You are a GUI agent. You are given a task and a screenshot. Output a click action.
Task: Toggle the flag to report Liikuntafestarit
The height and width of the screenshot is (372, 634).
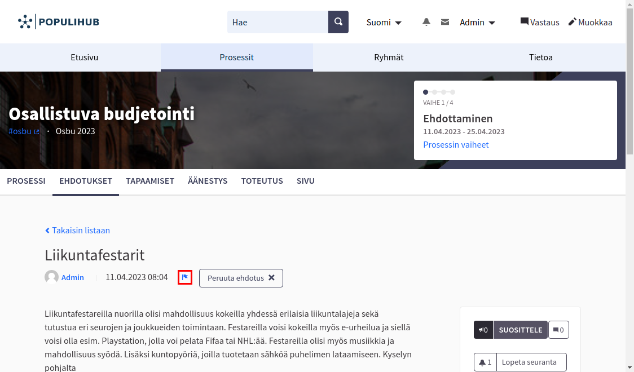pyautogui.click(x=185, y=277)
